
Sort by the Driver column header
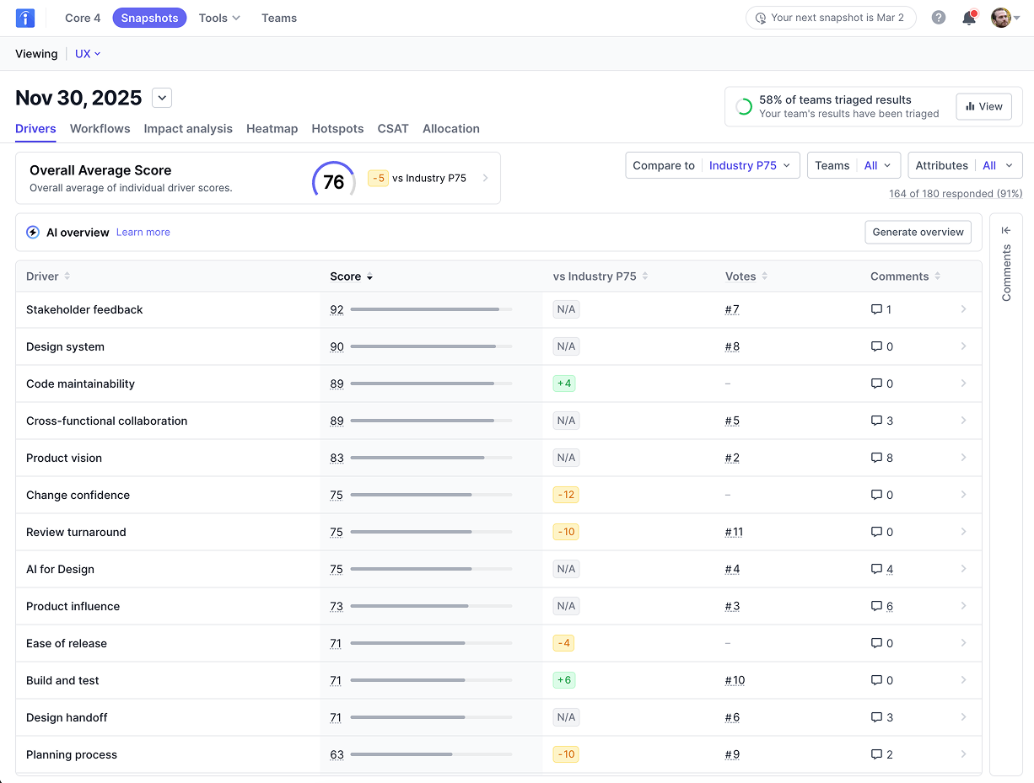click(48, 276)
